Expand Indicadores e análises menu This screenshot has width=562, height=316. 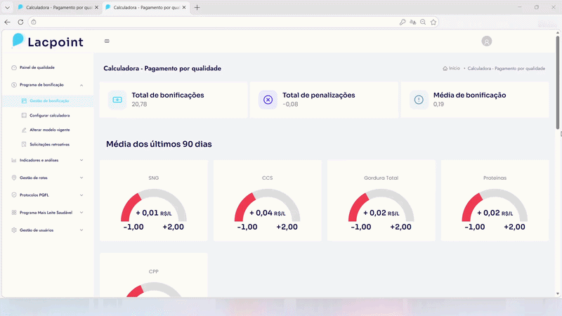[x=81, y=160]
